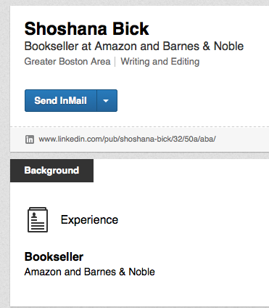Click the Greater Boston Area location
269x308 pixels.
coord(67,62)
